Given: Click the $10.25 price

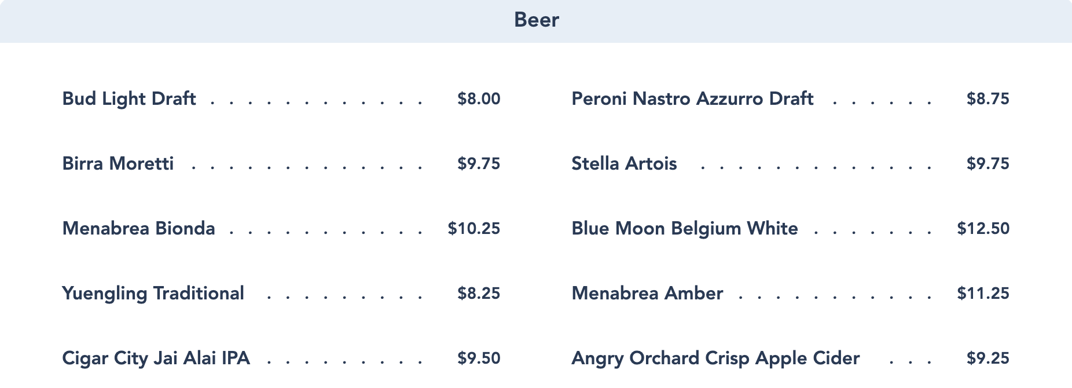Looking at the screenshot, I should coord(473,229).
